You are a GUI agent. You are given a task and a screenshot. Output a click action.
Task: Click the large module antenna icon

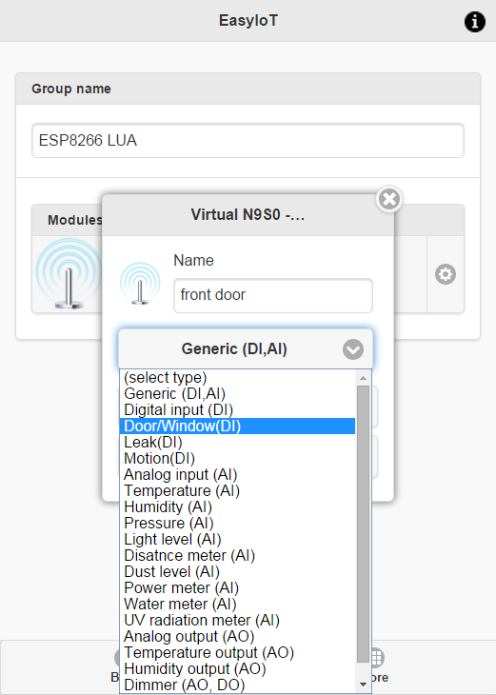pyautogui.click(x=69, y=273)
